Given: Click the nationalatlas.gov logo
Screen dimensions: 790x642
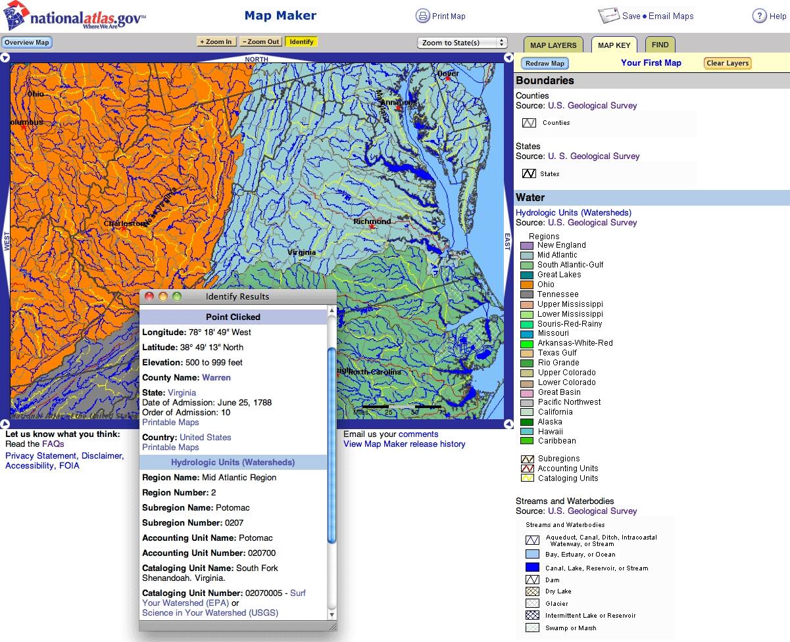Looking at the screenshot, I should coord(74,16).
